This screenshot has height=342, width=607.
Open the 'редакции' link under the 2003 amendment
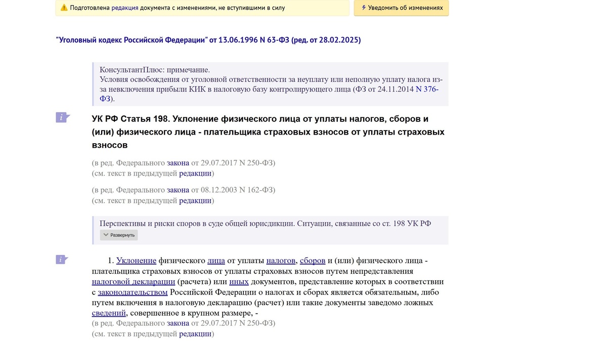[x=195, y=200]
